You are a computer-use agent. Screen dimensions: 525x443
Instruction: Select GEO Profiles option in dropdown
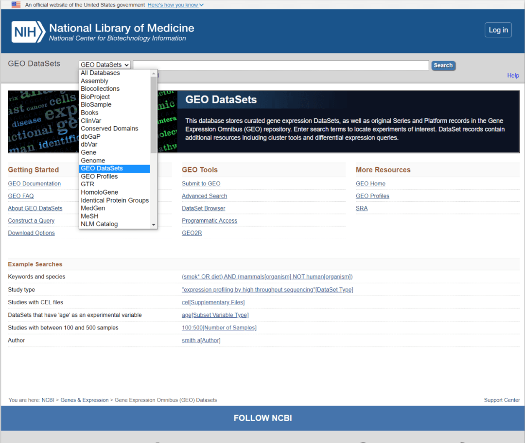(99, 177)
